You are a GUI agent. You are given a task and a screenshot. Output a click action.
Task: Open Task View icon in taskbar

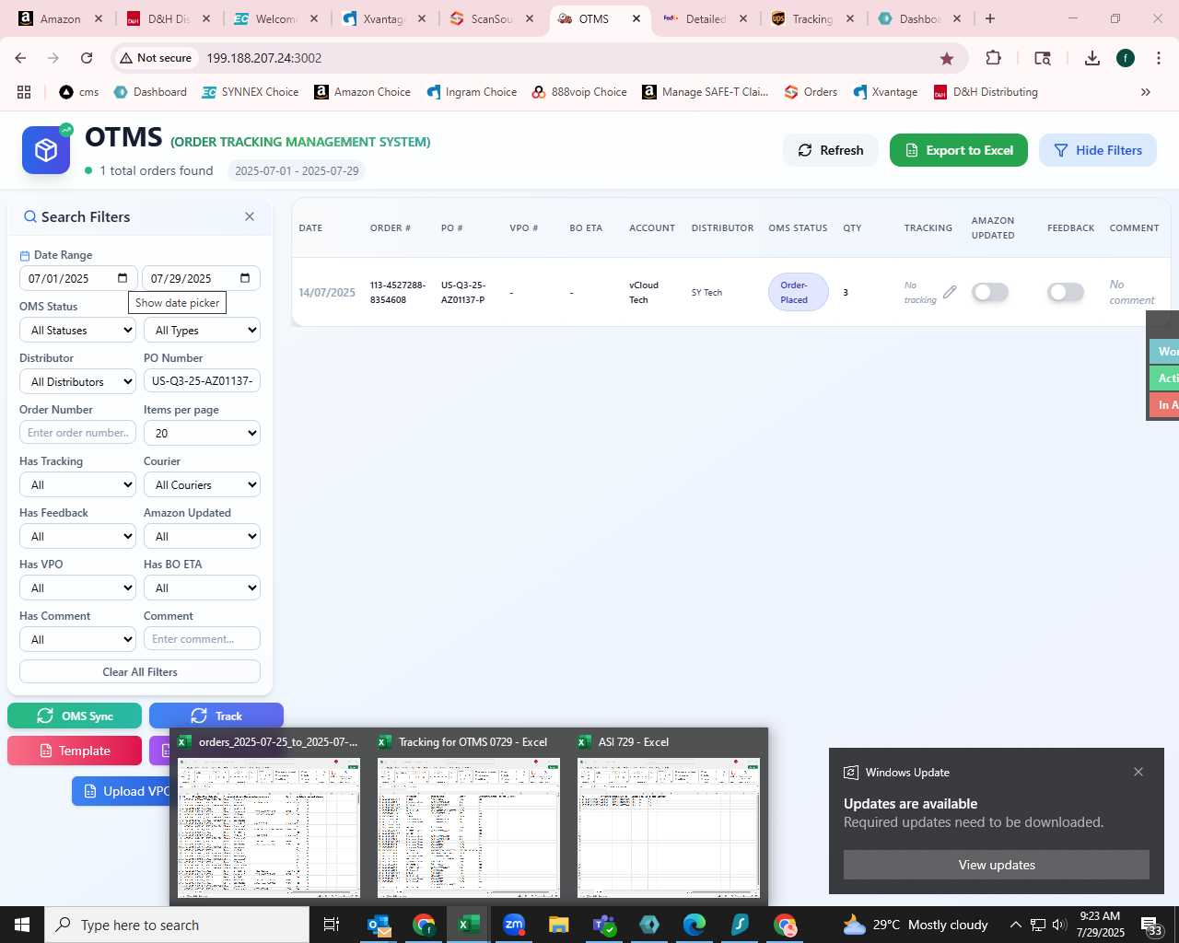(x=332, y=925)
